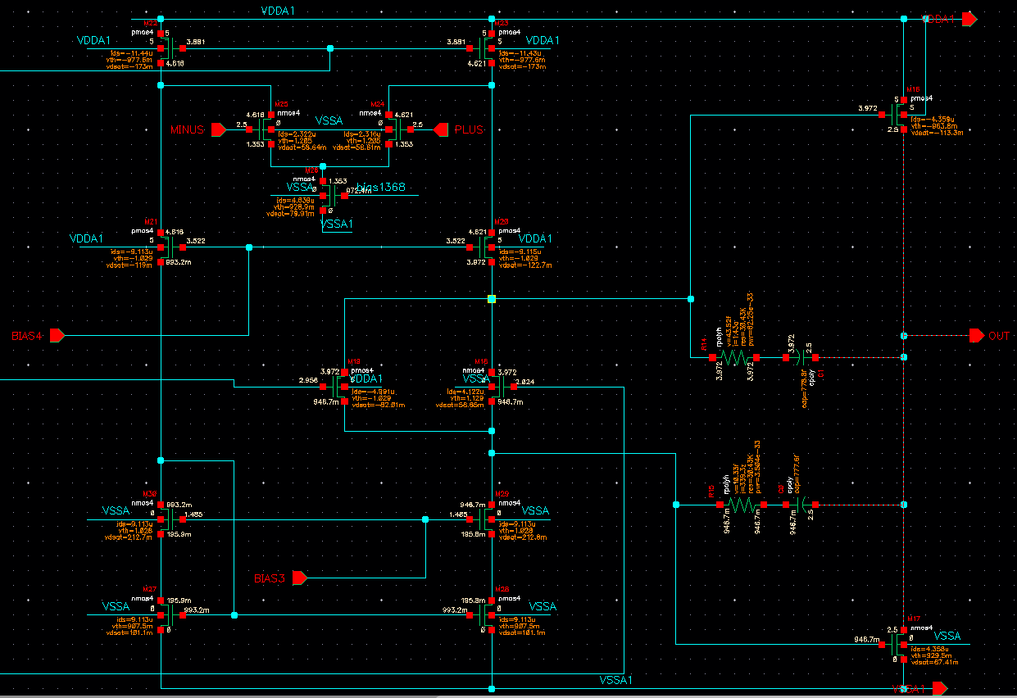1017x698 pixels.
Task: Click the VSSA label left of M30
Action: [x=116, y=510]
